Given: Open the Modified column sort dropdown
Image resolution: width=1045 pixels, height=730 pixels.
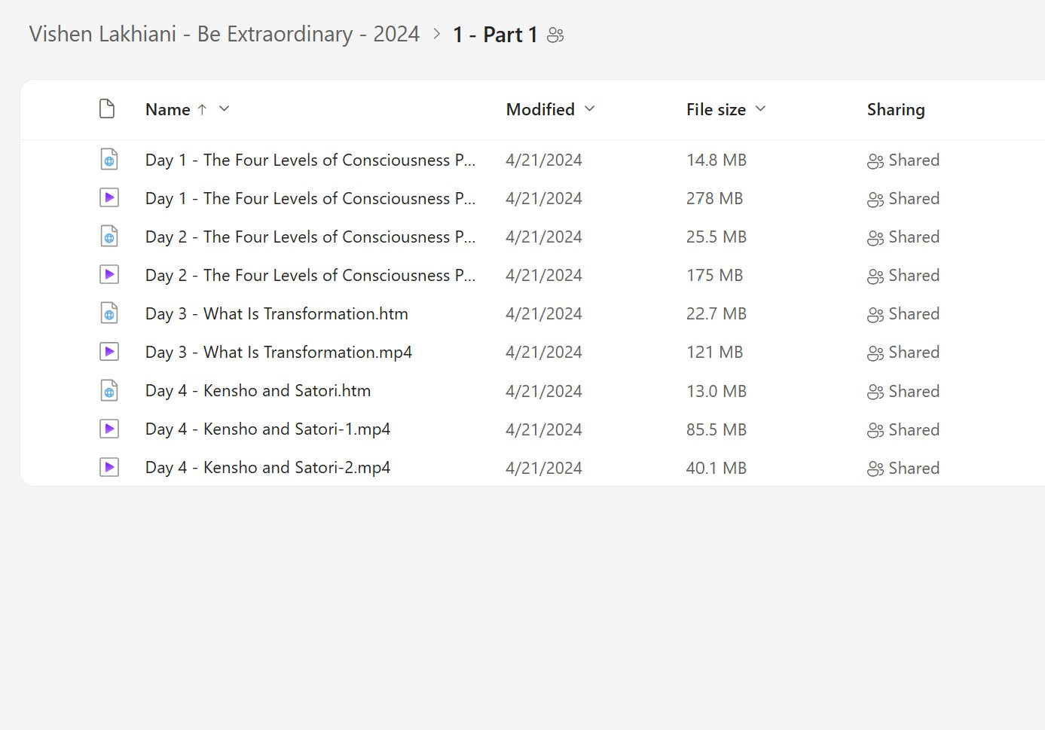Looking at the screenshot, I should [x=590, y=109].
